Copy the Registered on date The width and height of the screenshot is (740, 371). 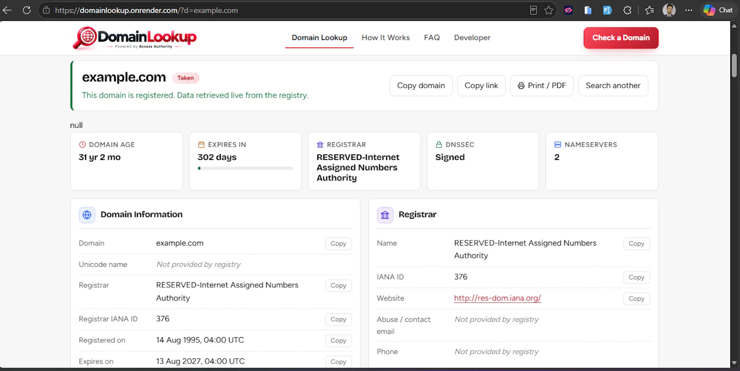click(x=338, y=341)
